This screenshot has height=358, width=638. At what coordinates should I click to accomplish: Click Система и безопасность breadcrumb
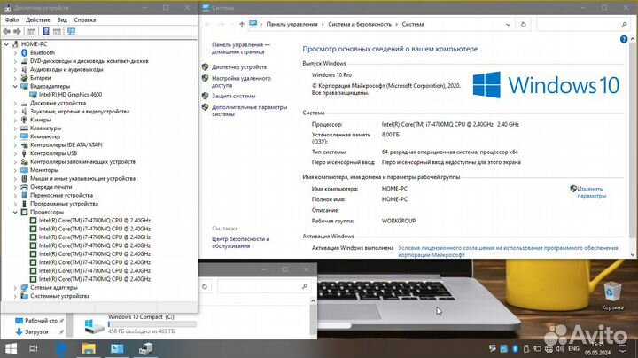360,25
